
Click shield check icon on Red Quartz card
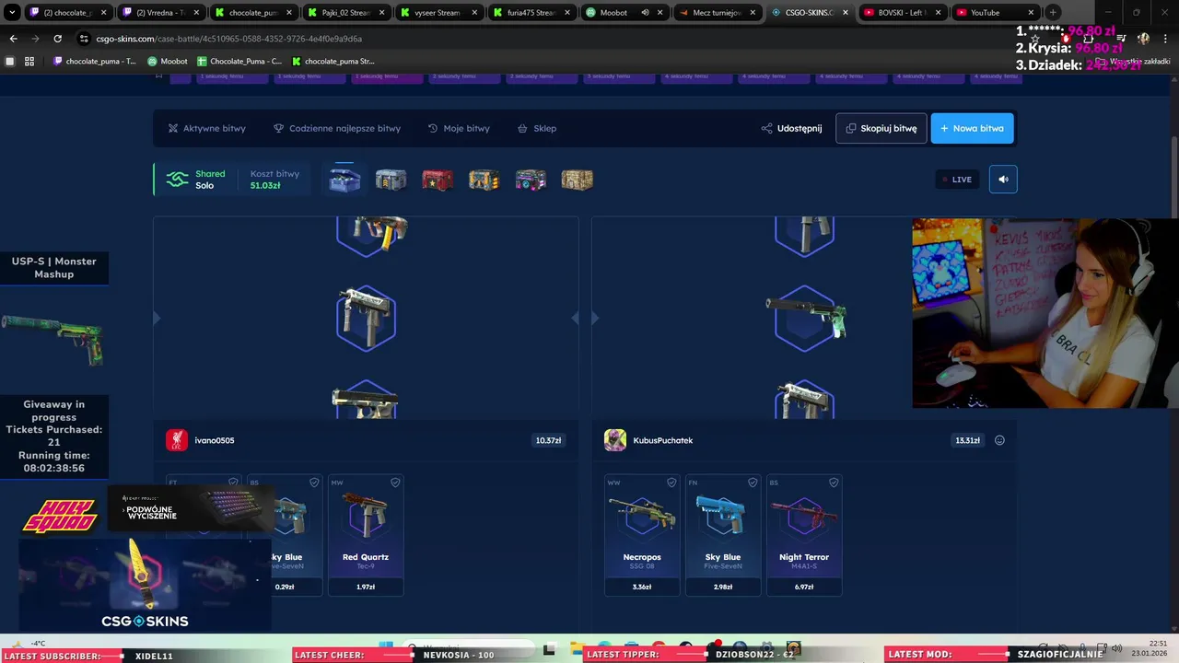[395, 483]
